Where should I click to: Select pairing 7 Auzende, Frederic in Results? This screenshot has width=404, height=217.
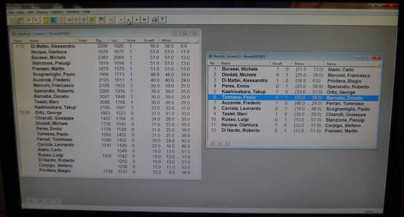click(x=293, y=103)
